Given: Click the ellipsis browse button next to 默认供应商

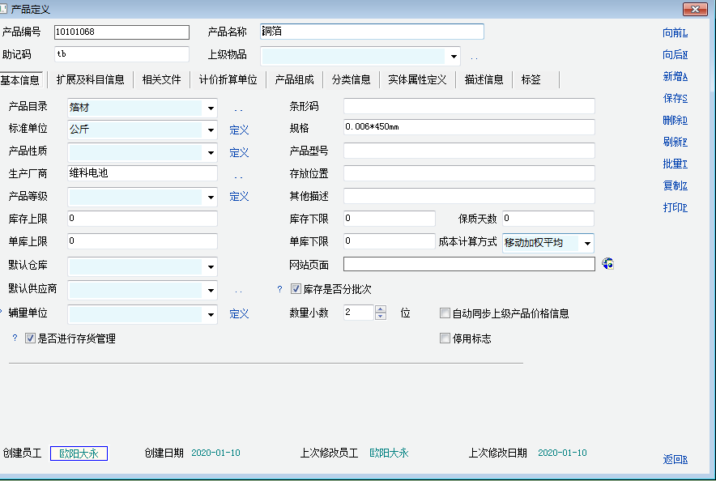Looking at the screenshot, I should tap(239, 290).
